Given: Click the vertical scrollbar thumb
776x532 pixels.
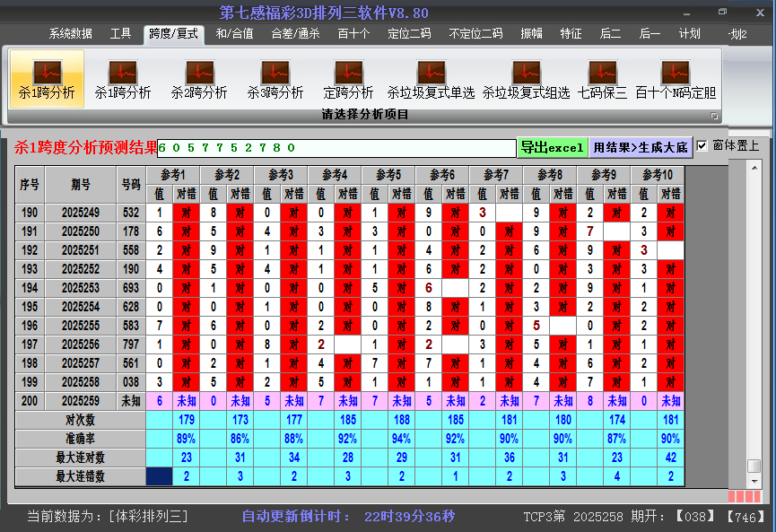Looking at the screenshot, I should (x=754, y=467).
